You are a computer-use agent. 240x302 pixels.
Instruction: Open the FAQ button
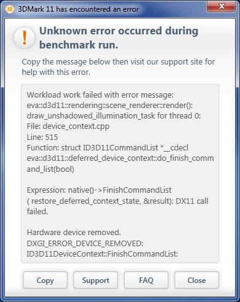click(x=146, y=280)
